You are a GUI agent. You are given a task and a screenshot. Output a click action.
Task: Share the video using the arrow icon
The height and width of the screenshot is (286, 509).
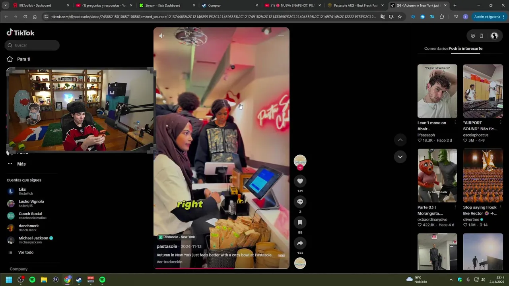point(300,243)
